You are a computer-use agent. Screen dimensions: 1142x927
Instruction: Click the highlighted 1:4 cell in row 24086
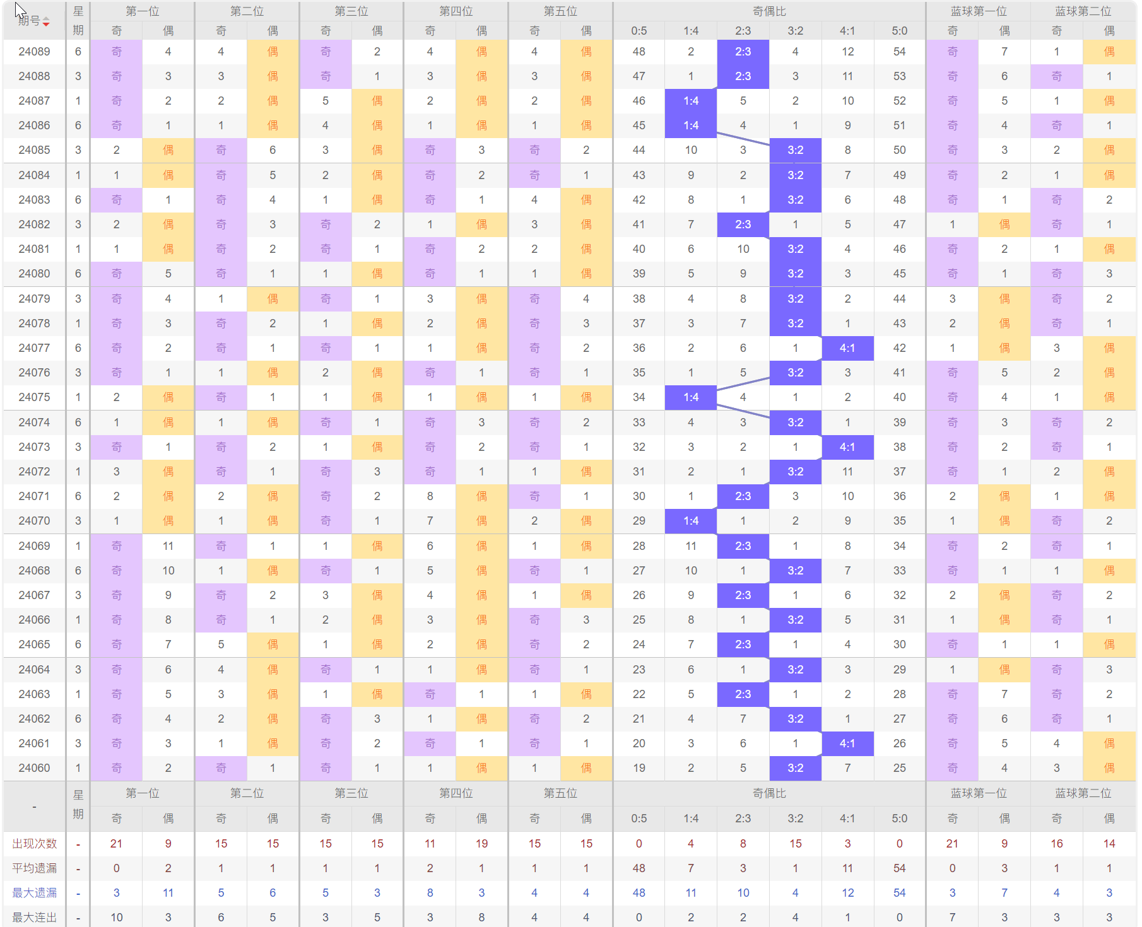point(691,125)
